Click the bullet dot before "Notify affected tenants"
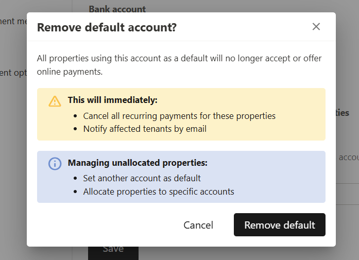The image size is (359, 260). (77, 129)
